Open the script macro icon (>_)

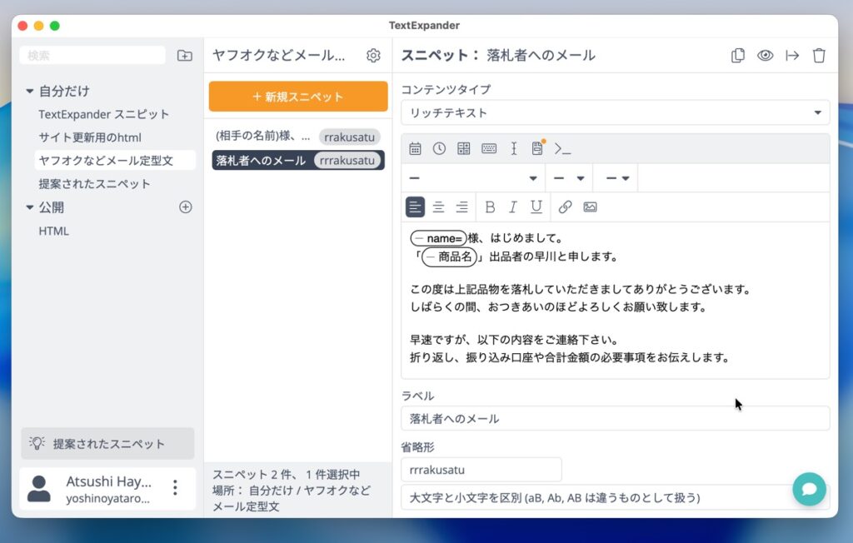tap(563, 149)
